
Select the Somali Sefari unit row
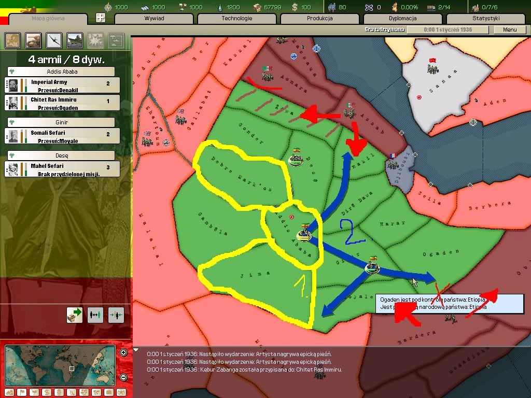click(62, 136)
